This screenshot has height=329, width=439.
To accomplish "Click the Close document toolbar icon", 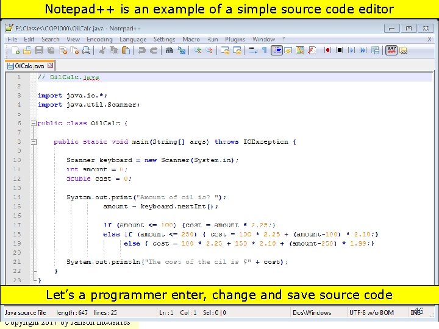I will [x=63, y=51].
